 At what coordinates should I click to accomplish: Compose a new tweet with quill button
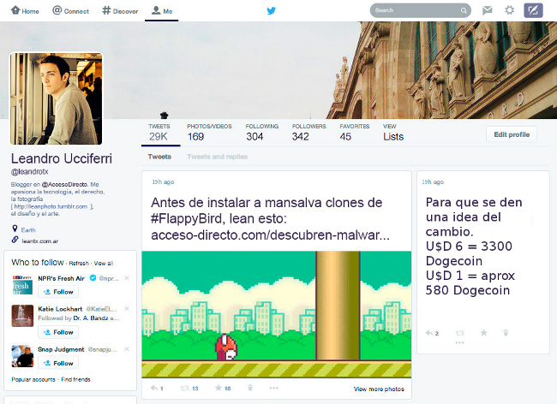533,10
